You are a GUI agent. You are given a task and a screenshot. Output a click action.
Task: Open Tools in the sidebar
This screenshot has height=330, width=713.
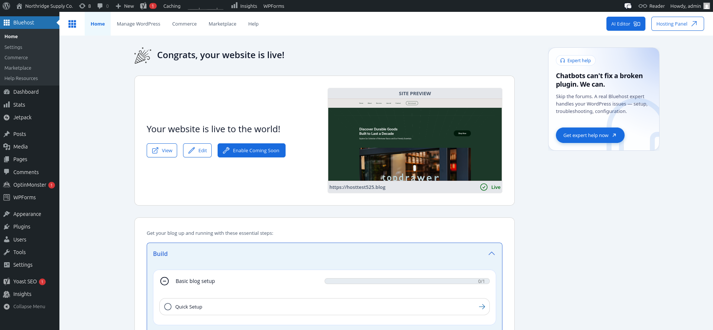(x=30, y=252)
